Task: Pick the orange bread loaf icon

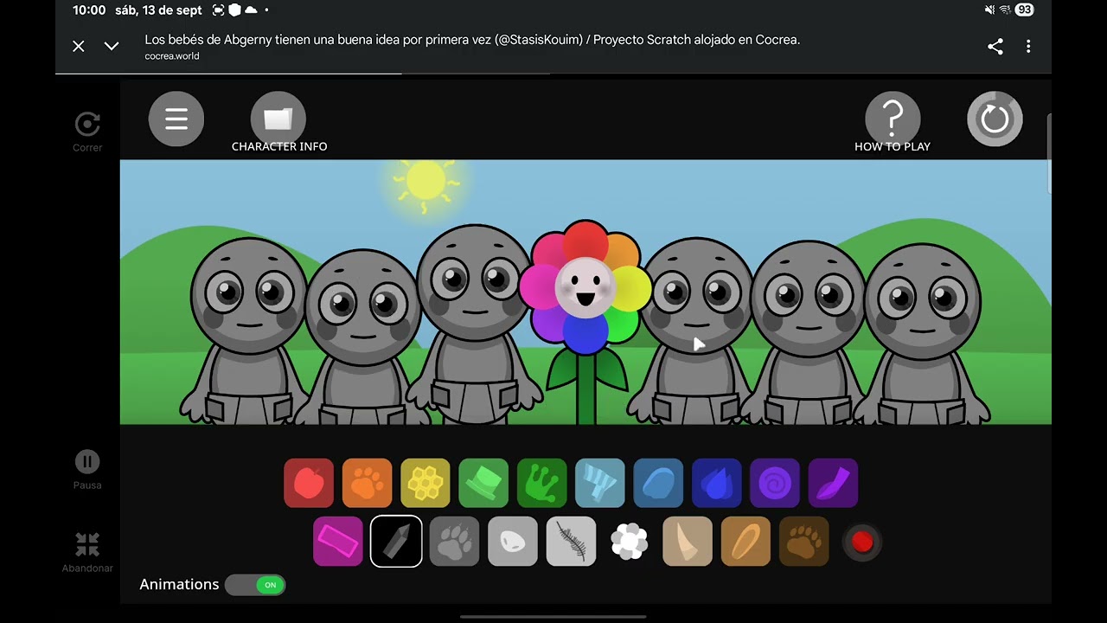Action: [x=745, y=542]
